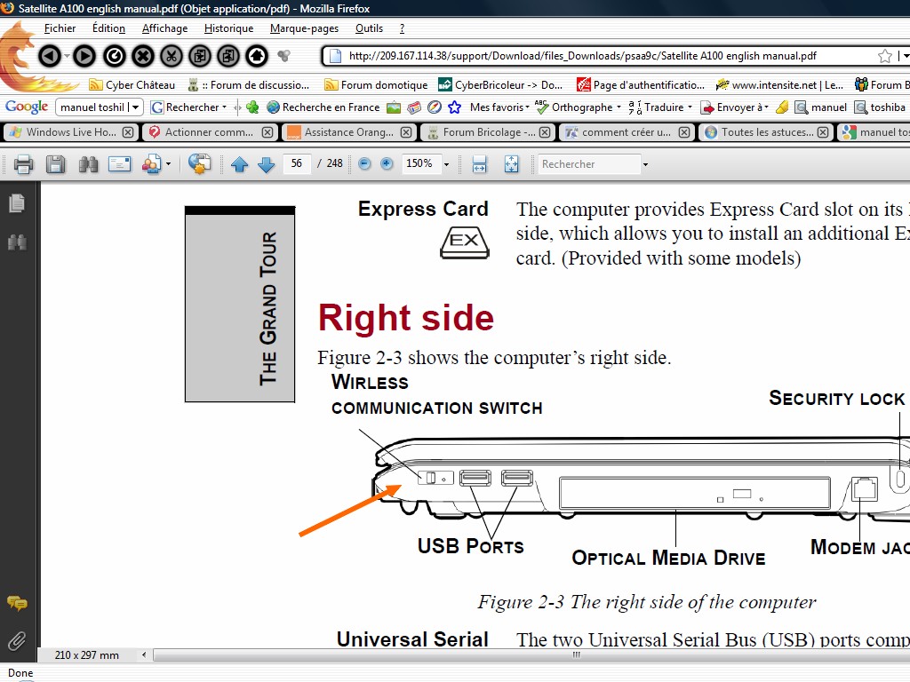Click the horizontal scrollbar thumb
Image resolution: width=910 pixels, height=682 pixels.
531,655
